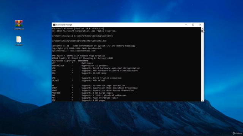243x136 pixels.
Task: Click the PAE '32-bit physical addresses' row
Action: [89, 95]
